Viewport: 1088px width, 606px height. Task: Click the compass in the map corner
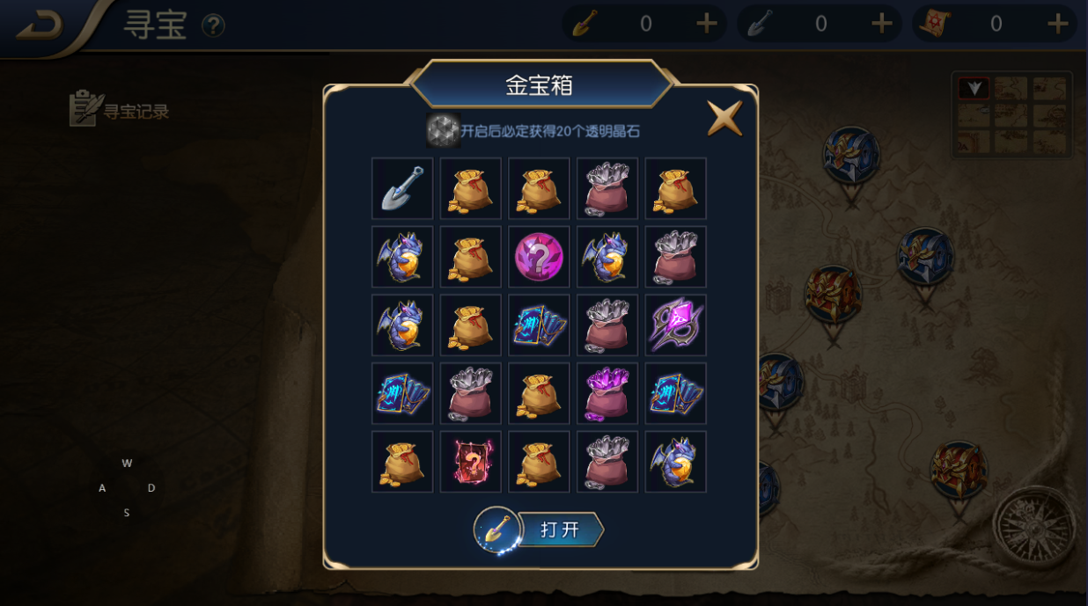(1034, 526)
